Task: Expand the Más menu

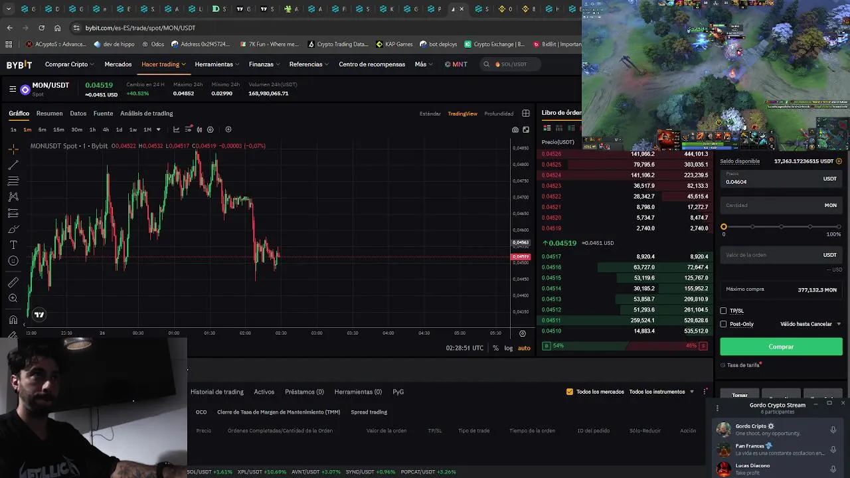Action: pyautogui.click(x=424, y=64)
